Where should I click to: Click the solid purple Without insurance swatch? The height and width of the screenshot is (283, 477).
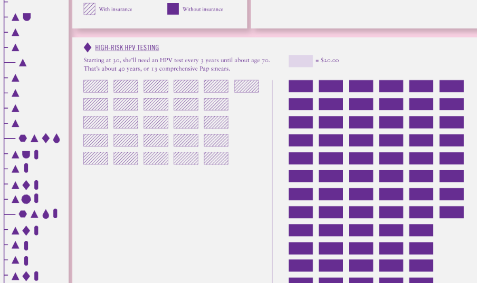pos(173,9)
